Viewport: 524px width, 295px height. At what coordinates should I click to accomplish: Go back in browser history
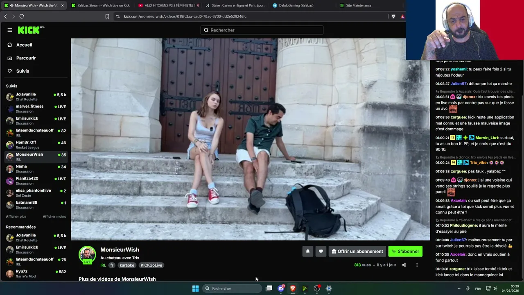(6, 16)
